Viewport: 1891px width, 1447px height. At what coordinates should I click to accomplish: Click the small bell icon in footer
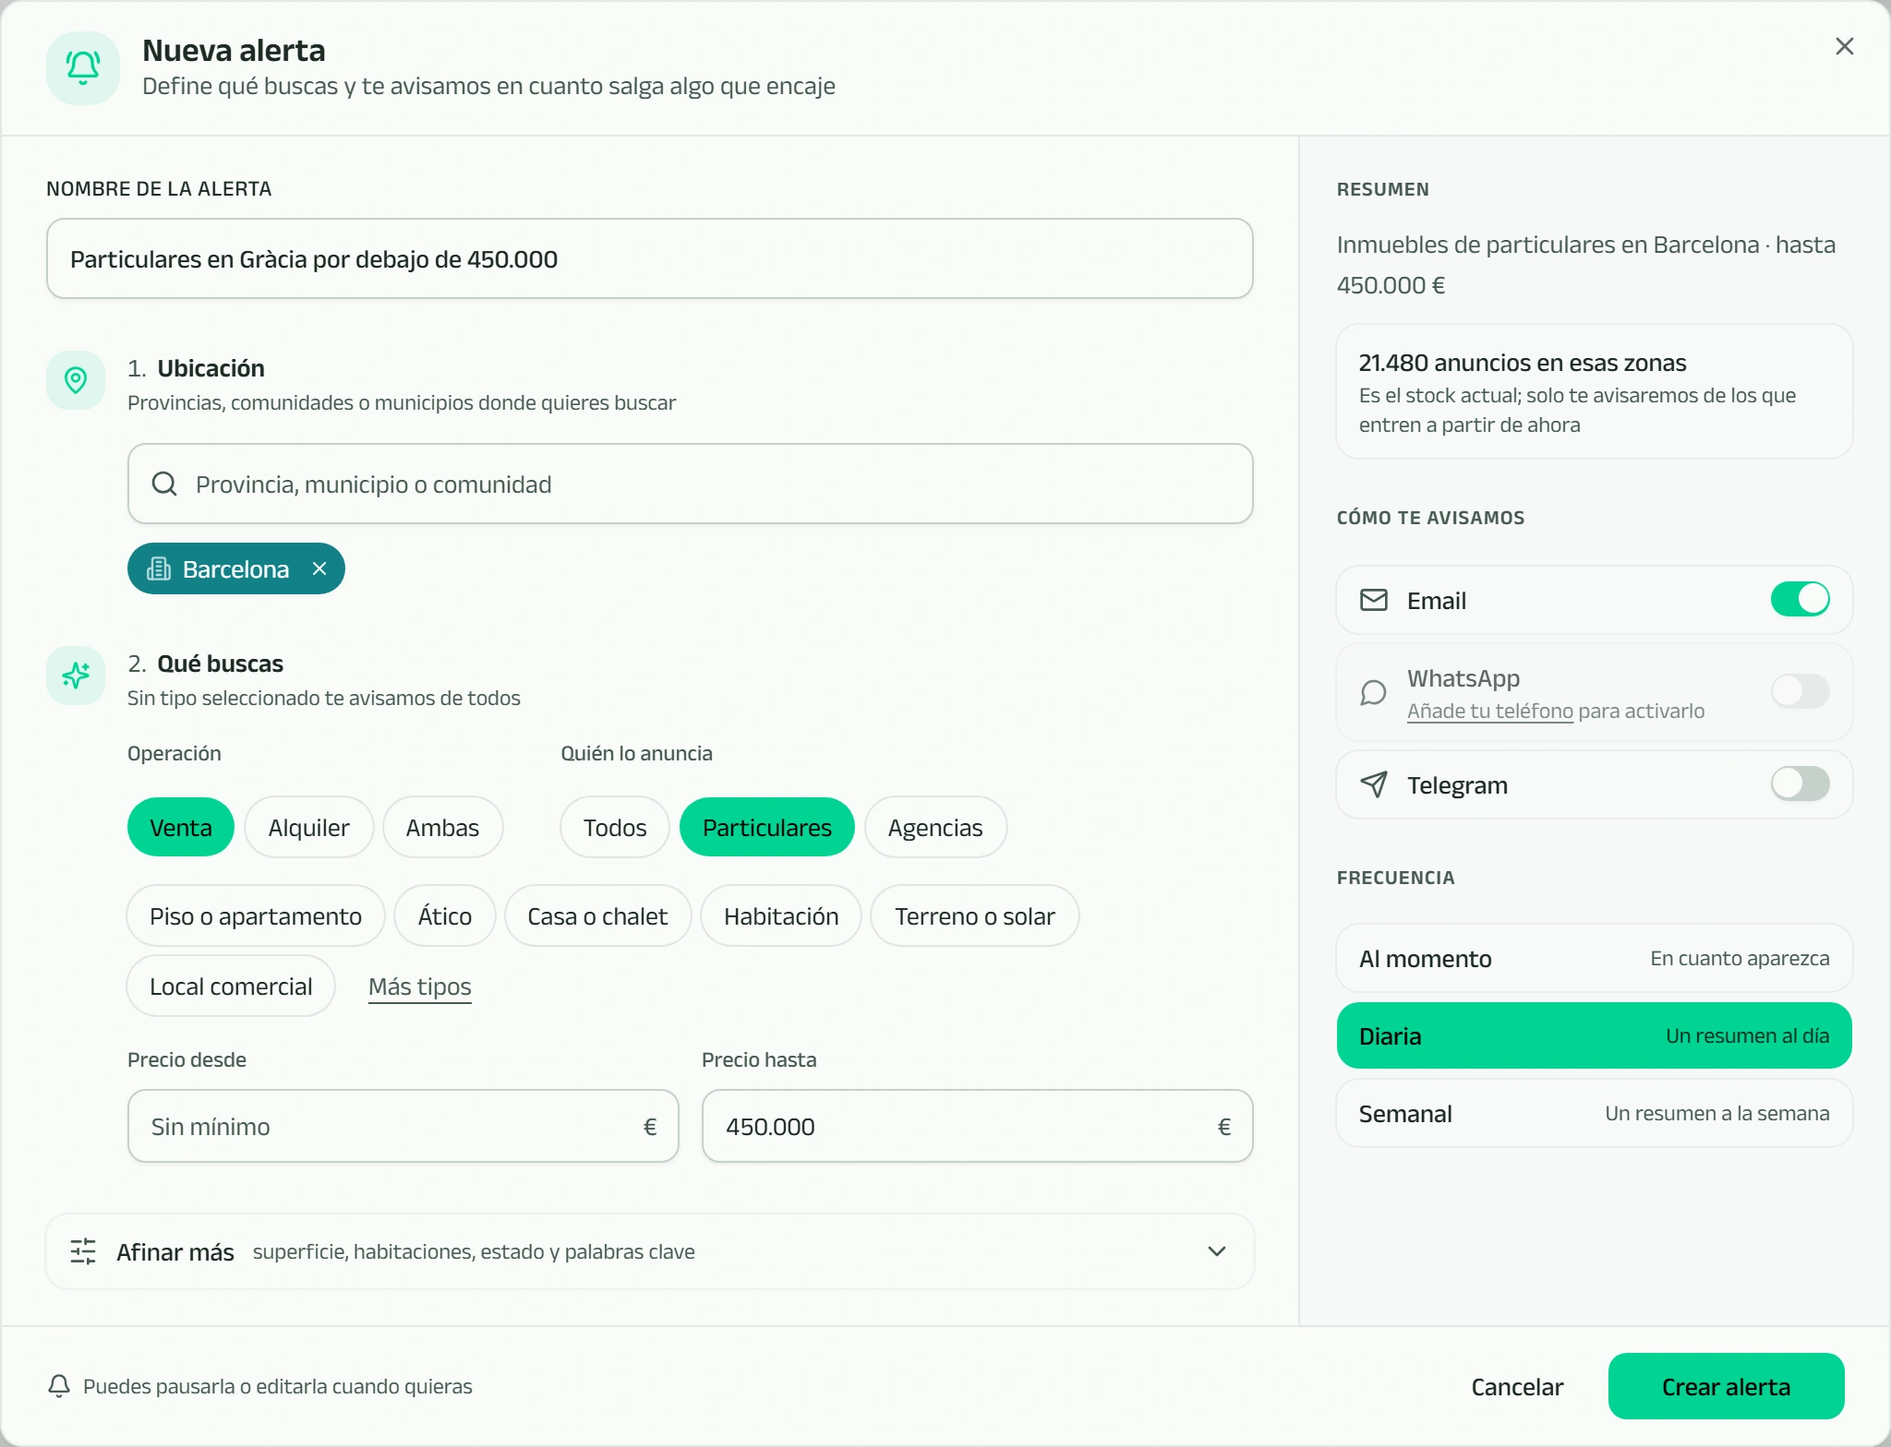(59, 1386)
